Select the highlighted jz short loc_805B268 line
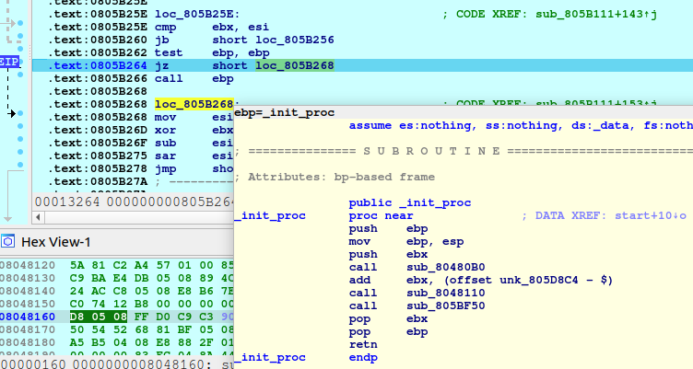Viewport: 693px width, 369px height. 362,65
